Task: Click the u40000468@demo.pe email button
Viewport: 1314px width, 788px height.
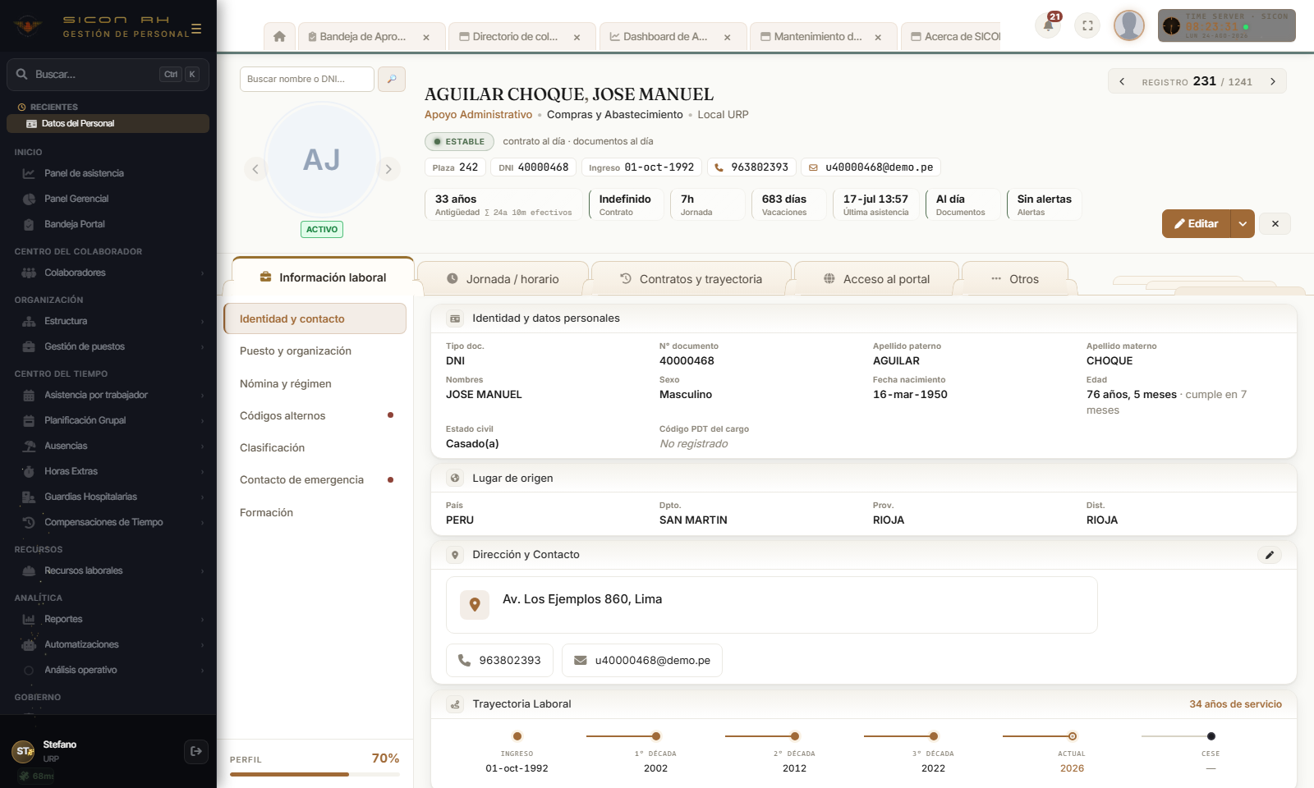Action: click(x=642, y=661)
